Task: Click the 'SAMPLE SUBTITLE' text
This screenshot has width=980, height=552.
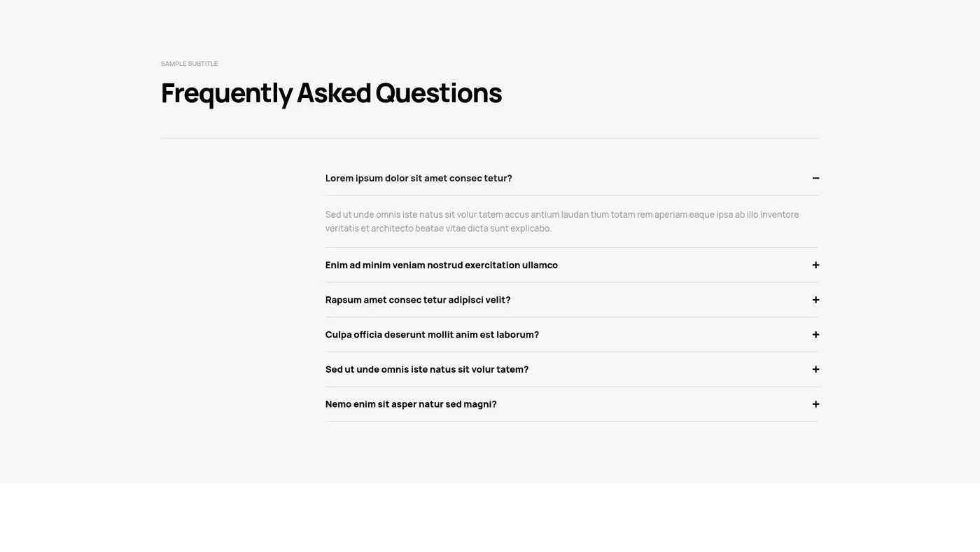Action: (x=189, y=64)
